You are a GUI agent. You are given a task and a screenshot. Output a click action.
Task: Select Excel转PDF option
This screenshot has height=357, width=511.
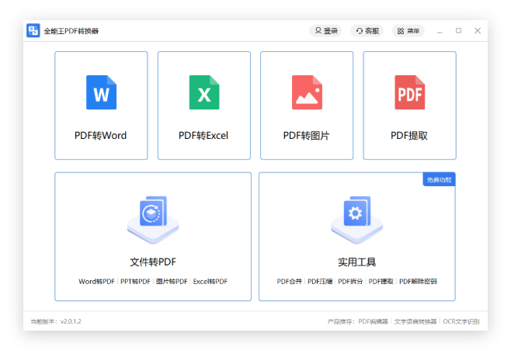pos(210,282)
